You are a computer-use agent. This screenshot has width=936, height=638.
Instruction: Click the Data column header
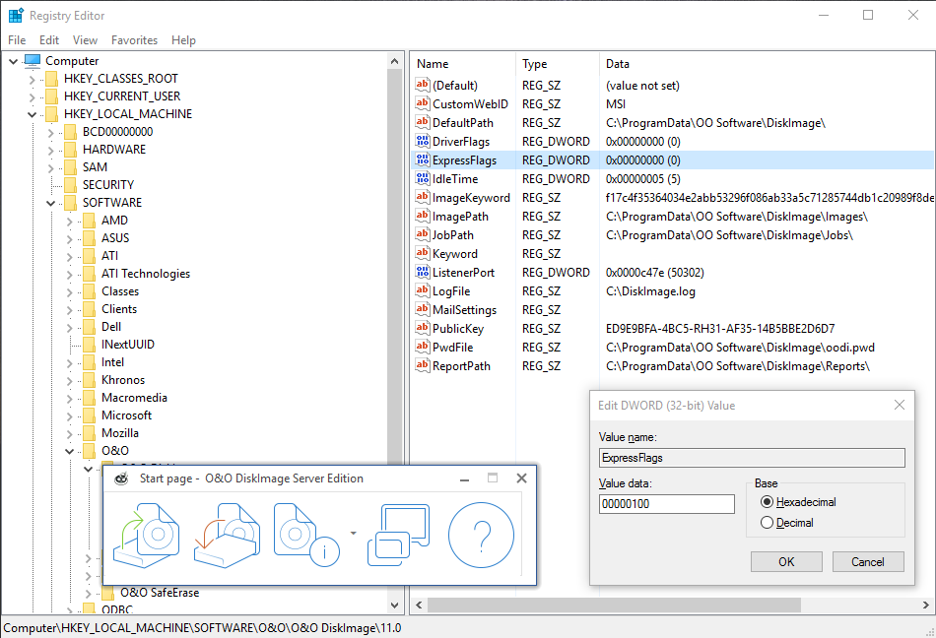767,64
